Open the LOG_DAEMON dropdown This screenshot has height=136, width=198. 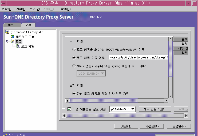pos(91,74)
